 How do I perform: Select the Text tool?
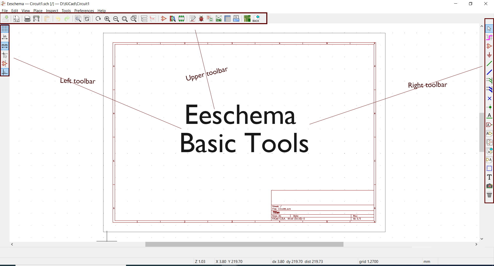point(490,177)
